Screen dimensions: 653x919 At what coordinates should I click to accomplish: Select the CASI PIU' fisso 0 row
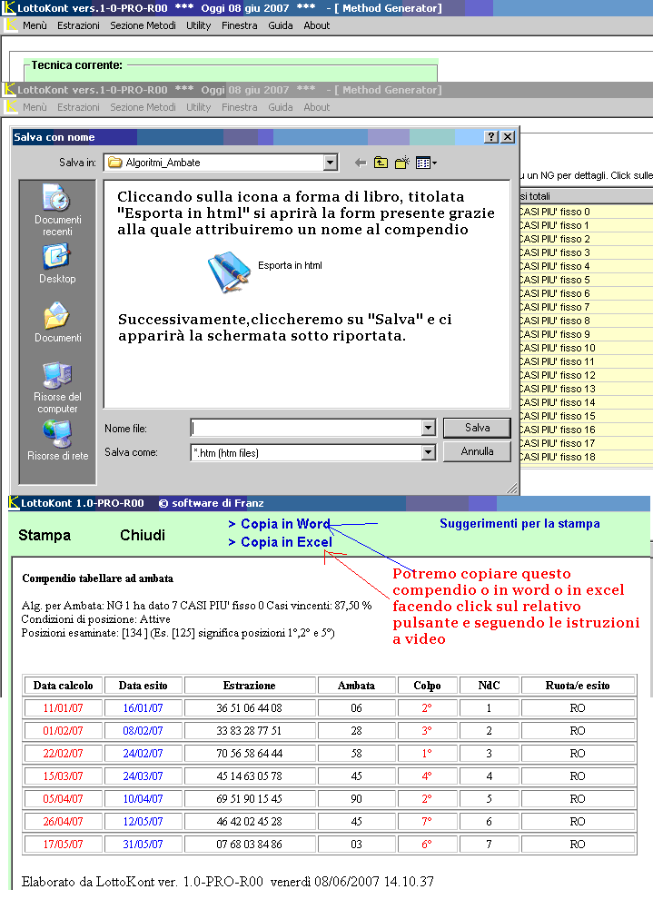pos(586,212)
